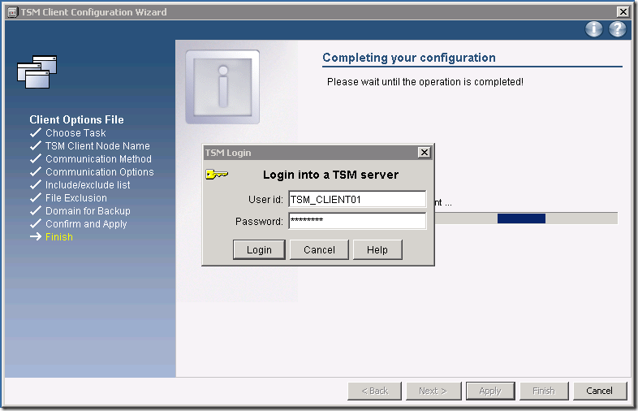Image resolution: width=638 pixels, height=411 pixels.
Task: Click inside the User id field
Action: tap(357, 199)
